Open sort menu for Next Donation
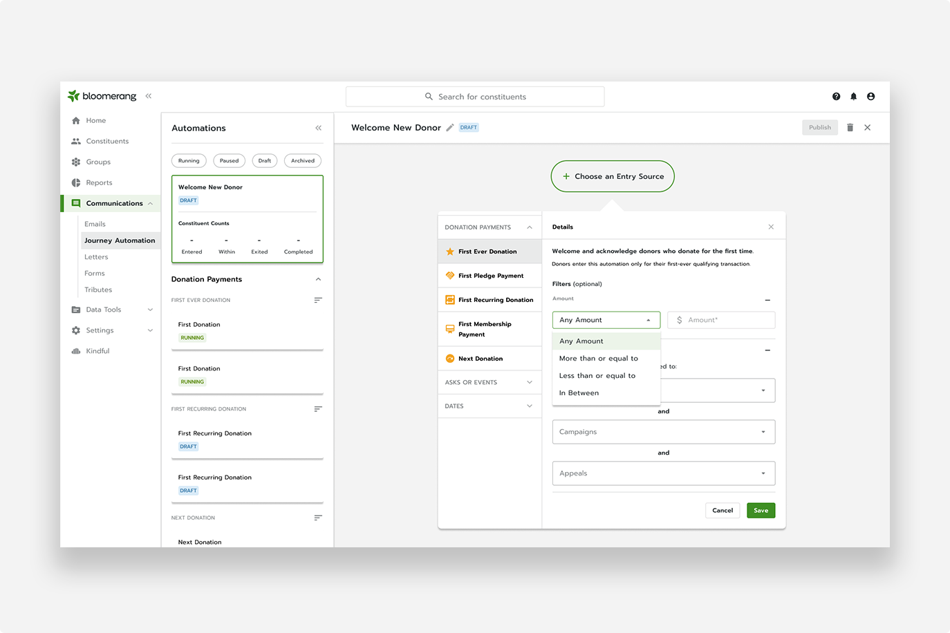Image resolution: width=950 pixels, height=633 pixels. 318,518
